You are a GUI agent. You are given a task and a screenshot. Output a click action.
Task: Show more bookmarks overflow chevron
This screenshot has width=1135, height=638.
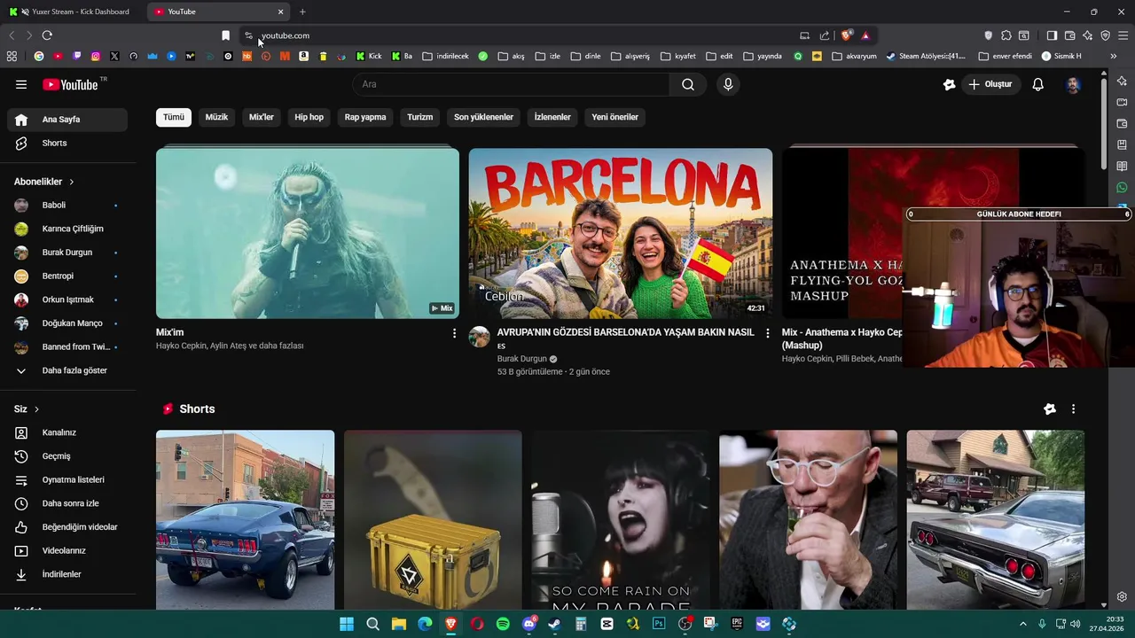coord(1113,56)
